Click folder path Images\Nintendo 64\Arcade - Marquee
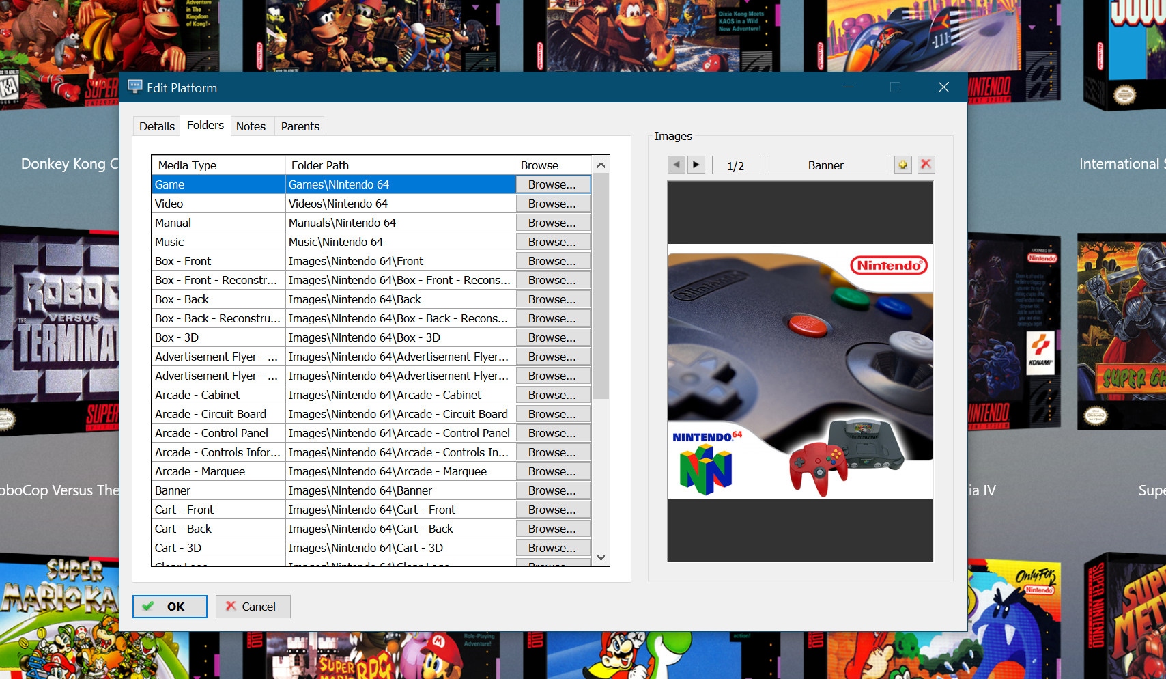Screen dimensions: 1166x679 click(400, 471)
